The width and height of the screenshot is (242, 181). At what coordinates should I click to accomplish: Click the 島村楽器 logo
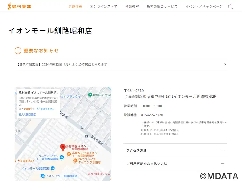coord(20,6)
